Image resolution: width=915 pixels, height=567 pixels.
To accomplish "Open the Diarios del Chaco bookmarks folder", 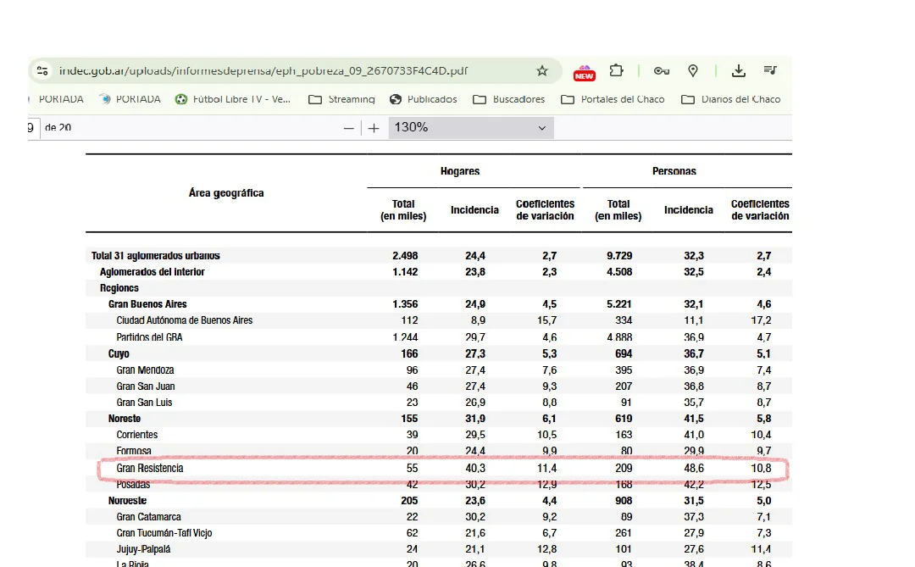I will (730, 99).
